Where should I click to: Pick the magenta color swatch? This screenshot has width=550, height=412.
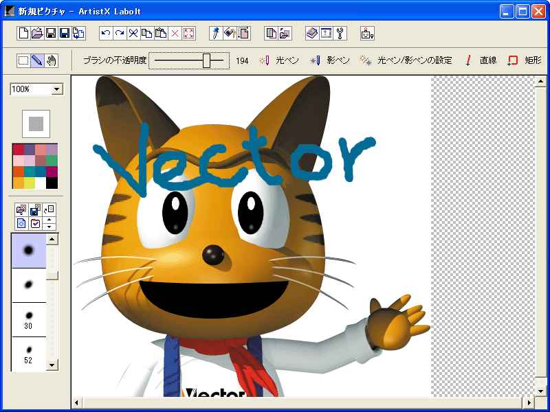pyautogui.click(x=52, y=172)
